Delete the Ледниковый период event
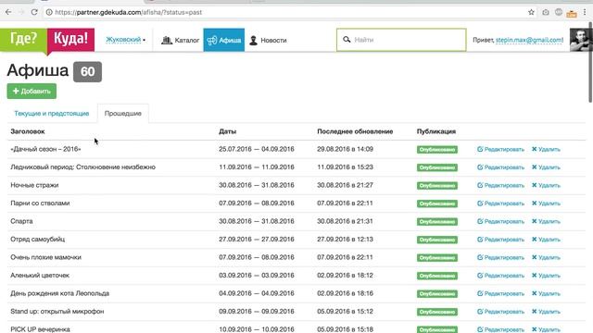 pyautogui.click(x=546, y=167)
